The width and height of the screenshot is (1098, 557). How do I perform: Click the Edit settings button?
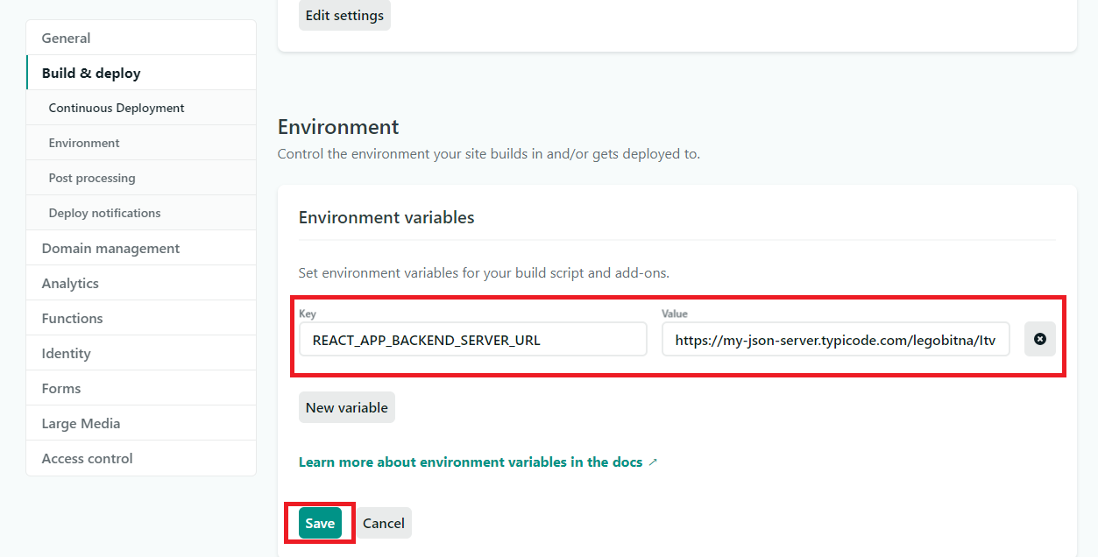(x=344, y=16)
